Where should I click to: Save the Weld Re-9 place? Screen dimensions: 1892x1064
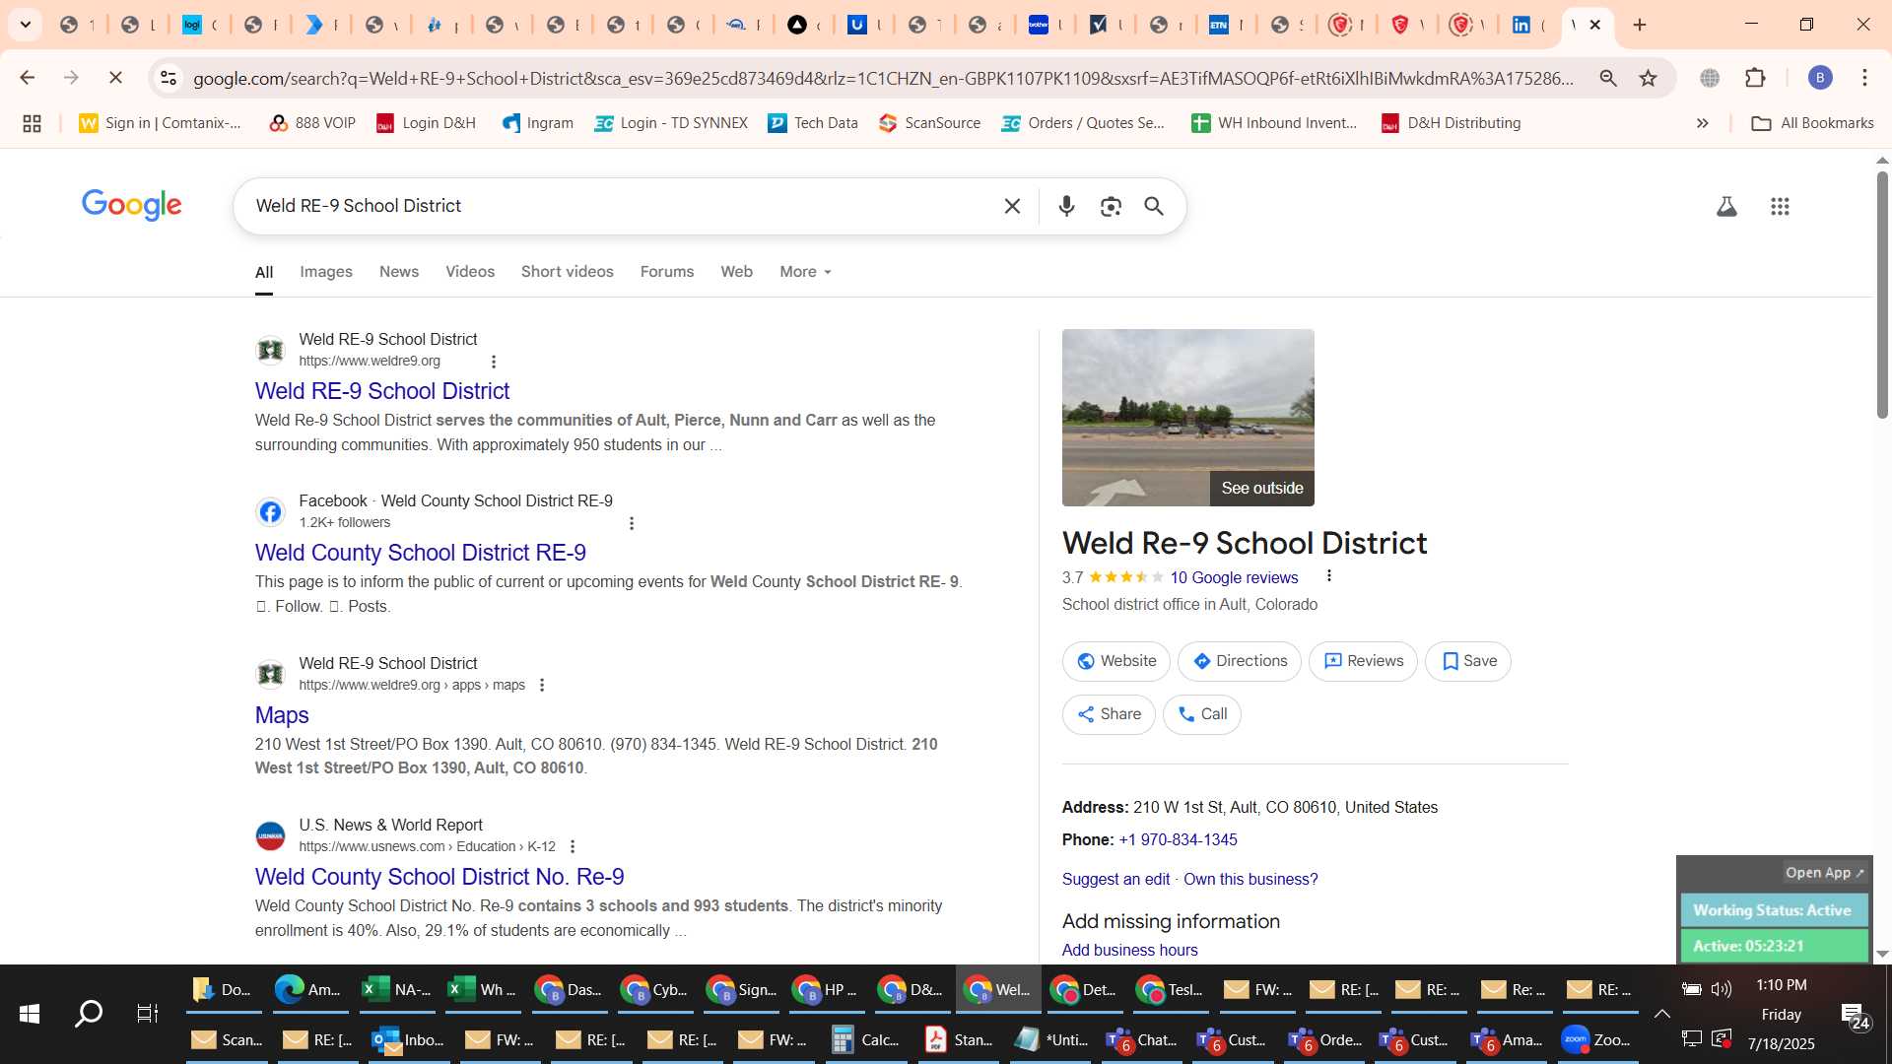[1468, 661]
